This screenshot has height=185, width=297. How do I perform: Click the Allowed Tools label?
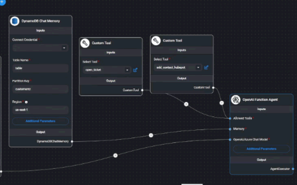(242, 118)
